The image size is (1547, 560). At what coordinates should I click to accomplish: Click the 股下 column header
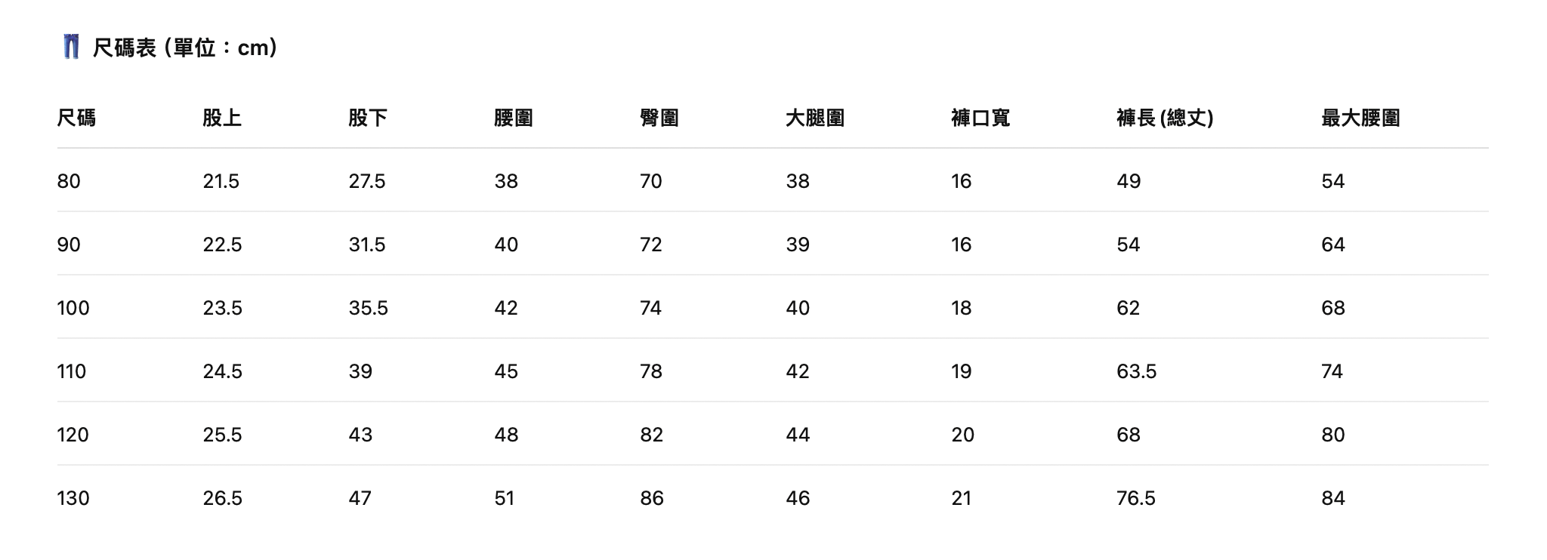pyautogui.click(x=368, y=118)
